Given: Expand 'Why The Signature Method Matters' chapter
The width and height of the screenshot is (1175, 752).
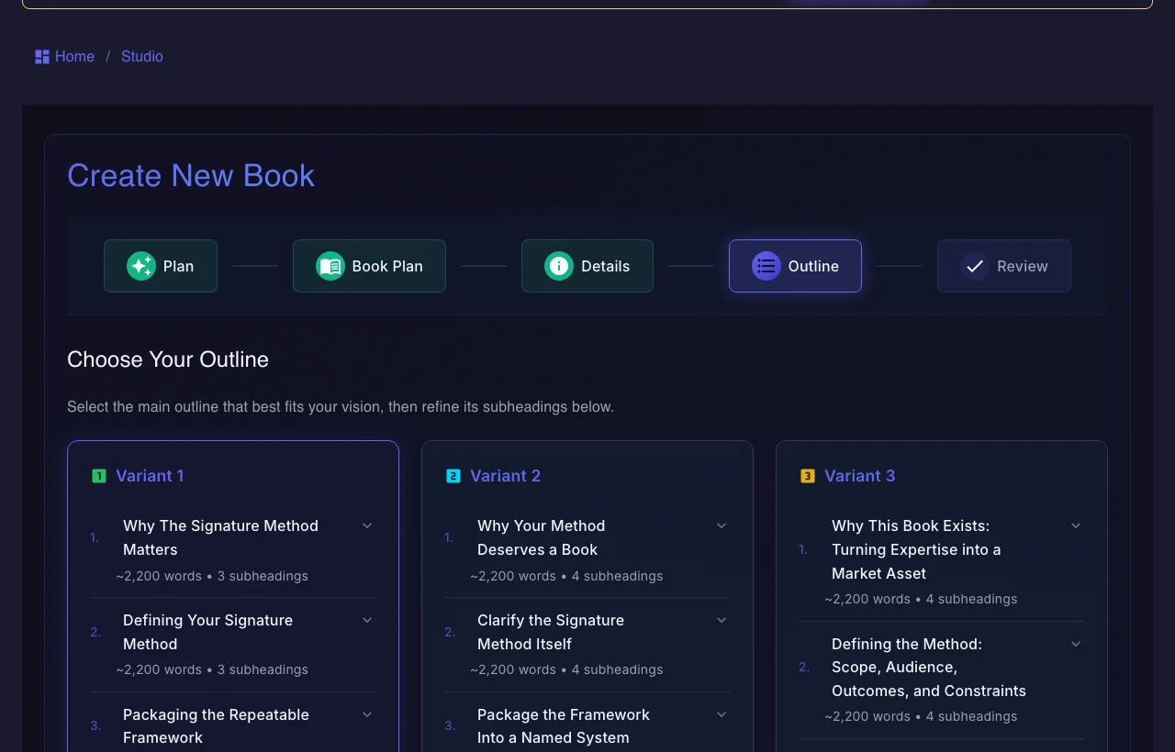Looking at the screenshot, I should [x=367, y=525].
